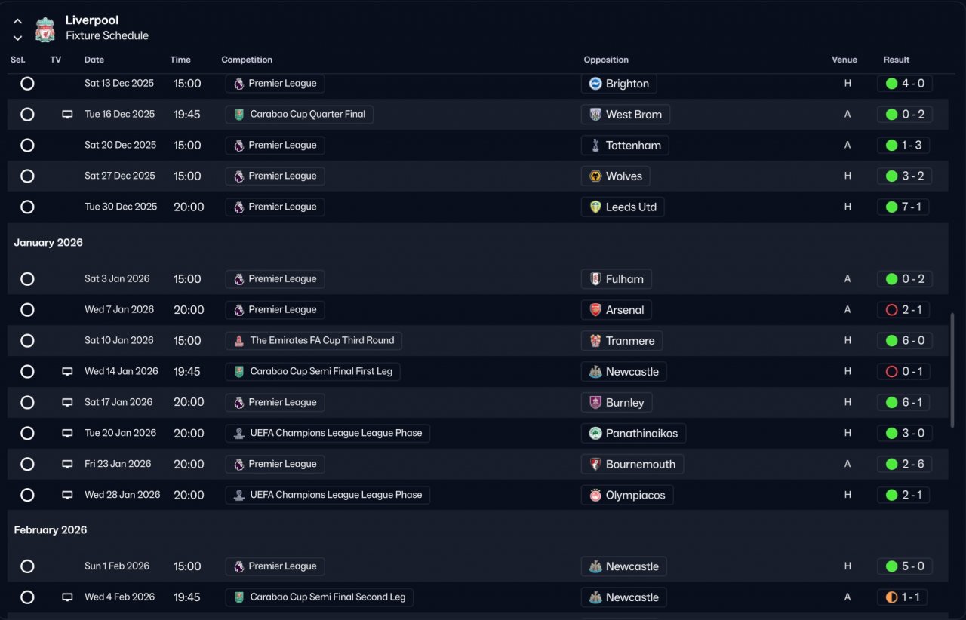Click the TV icon on the Wed 4 Feb 2026 row
966x620 pixels.
67,597
